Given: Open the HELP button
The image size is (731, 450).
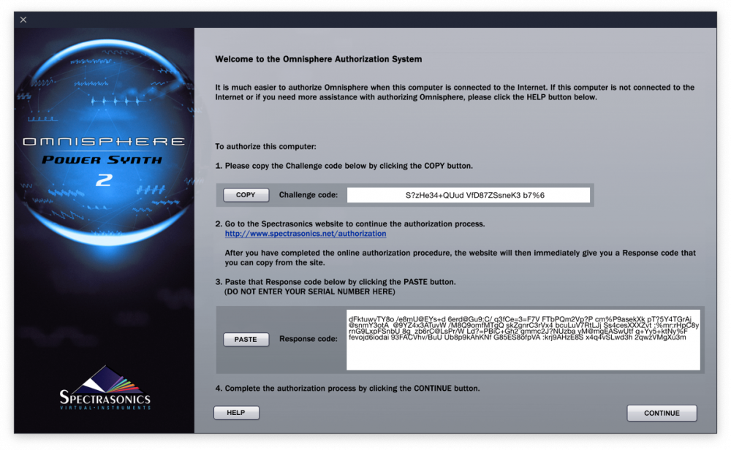Looking at the screenshot, I should (236, 412).
